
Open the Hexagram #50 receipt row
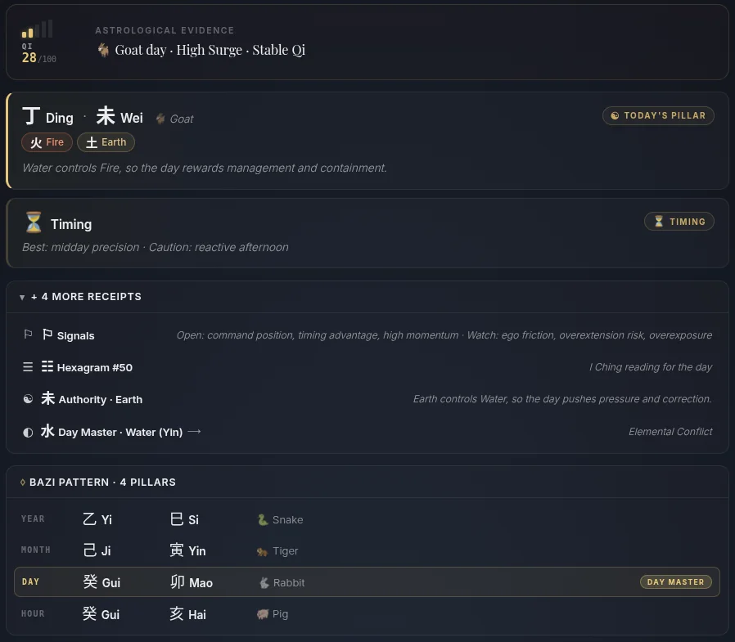tap(367, 367)
